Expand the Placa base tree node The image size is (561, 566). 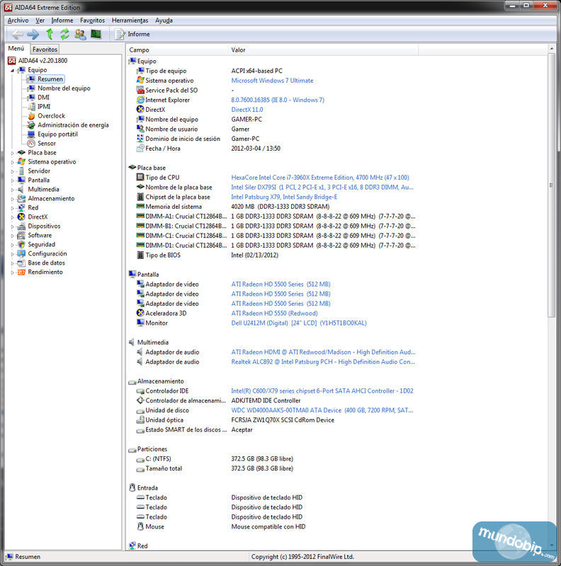point(12,153)
